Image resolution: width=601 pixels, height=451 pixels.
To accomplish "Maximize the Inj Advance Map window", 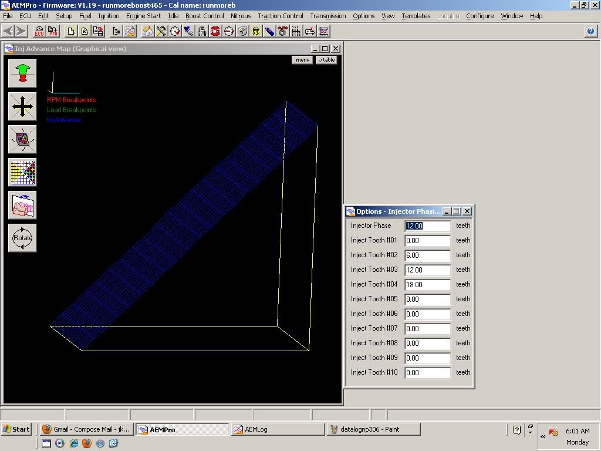I will point(325,49).
